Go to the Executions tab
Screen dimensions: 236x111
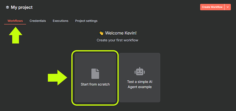(60, 21)
